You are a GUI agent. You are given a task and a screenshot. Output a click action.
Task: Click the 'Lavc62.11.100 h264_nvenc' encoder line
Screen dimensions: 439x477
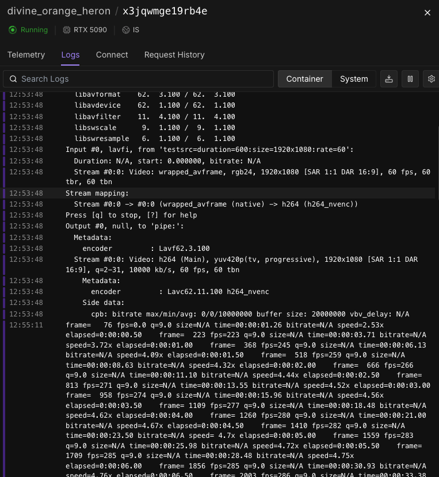coord(219,291)
